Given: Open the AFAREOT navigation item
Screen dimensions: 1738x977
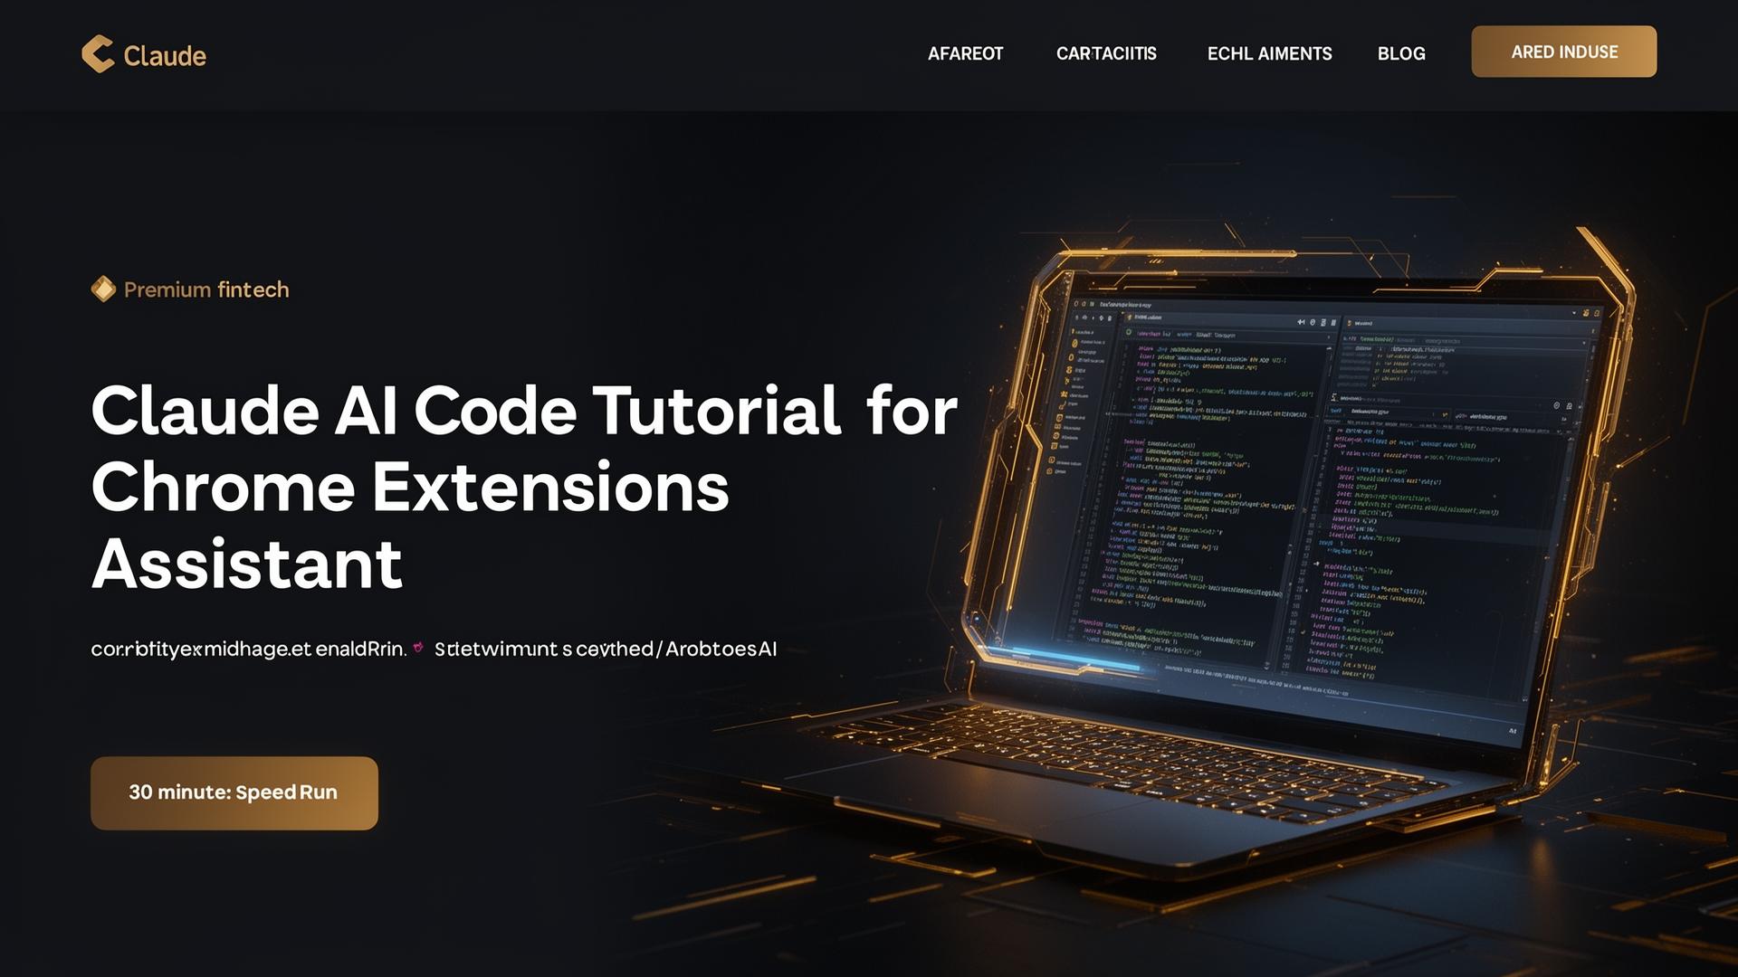Looking at the screenshot, I should point(965,53).
